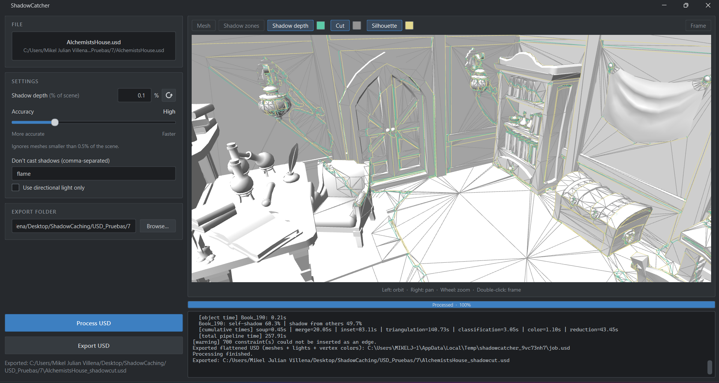Close the ShadowCatcher window
This screenshot has height=383, width=719.
[708, 5]
